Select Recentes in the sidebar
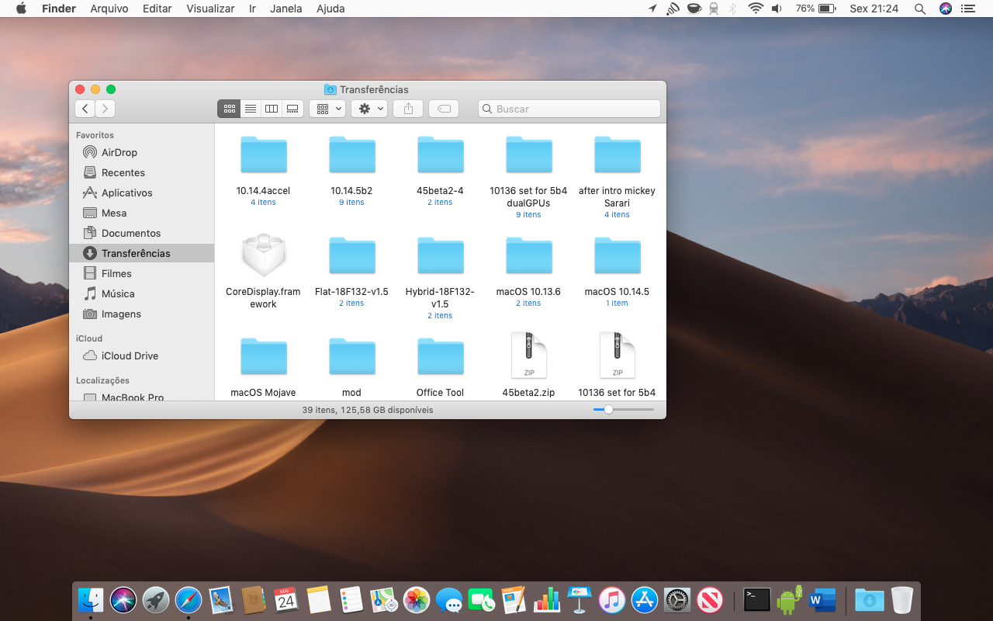This screenshot has width=993, height=621. (x=123, y=173)
